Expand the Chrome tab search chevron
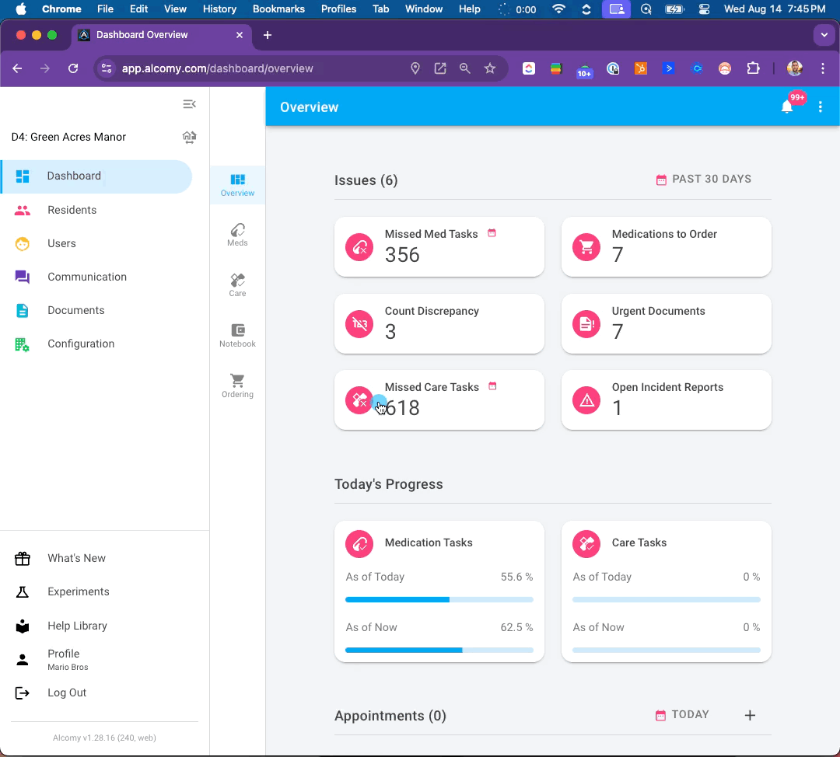Viewport: 840px width, 757px height. click(x=824, y=35)
